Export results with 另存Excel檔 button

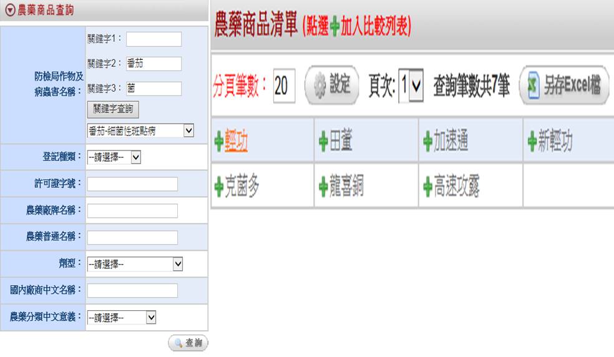coord(563,86)
